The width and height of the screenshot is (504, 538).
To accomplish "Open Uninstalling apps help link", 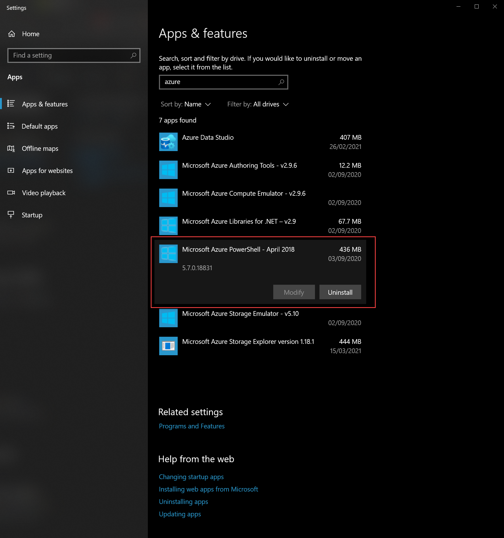I will [183, 502].
